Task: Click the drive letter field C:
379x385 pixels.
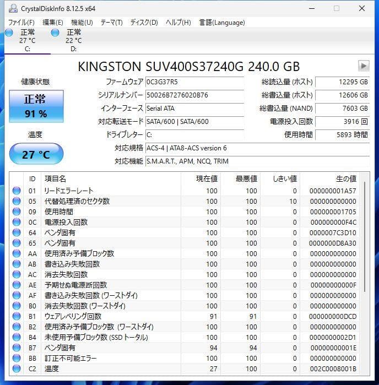Action: 194,135
